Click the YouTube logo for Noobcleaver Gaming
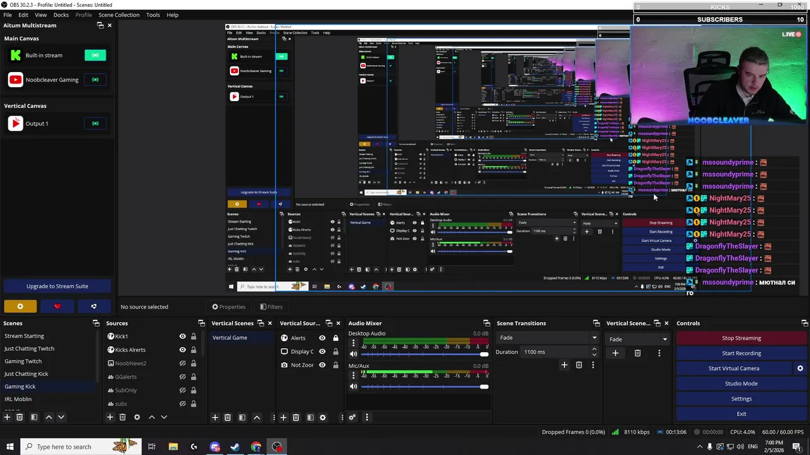 click(x=16, y=80)
